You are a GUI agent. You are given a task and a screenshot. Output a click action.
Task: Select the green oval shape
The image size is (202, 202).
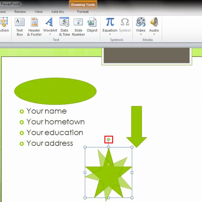[55, 91]
